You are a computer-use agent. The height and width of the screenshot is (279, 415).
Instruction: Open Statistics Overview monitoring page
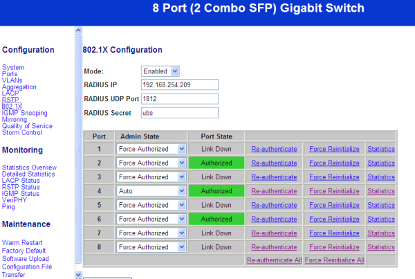click(29, 168)
